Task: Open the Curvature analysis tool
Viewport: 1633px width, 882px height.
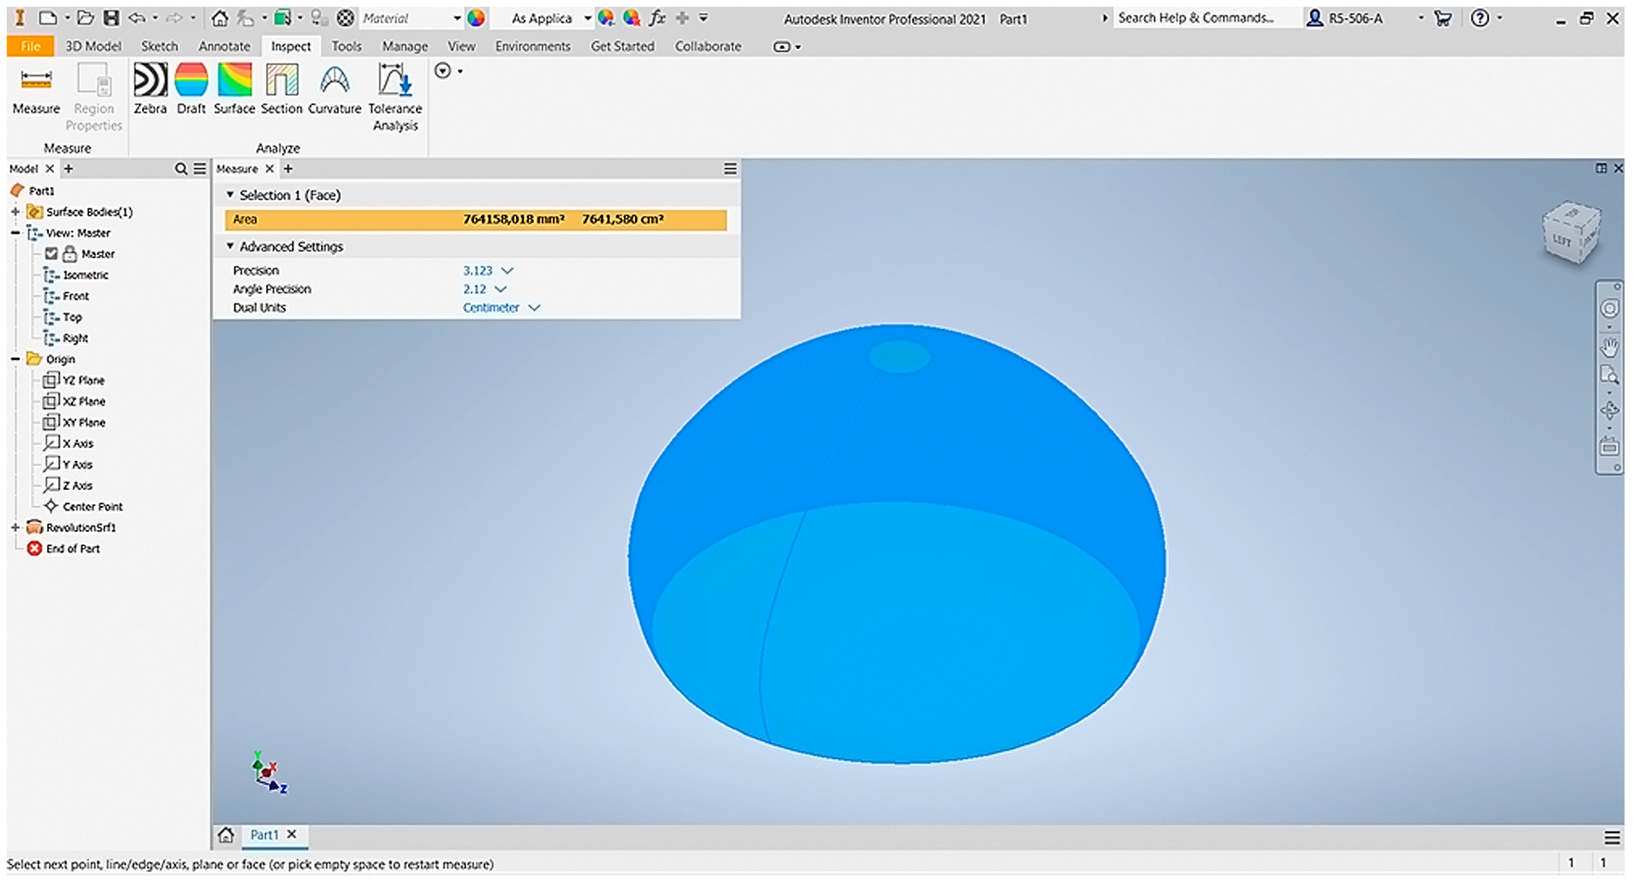Action: point(334,88)
